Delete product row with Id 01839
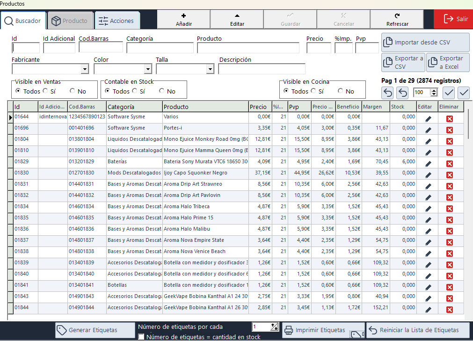Image resolution: width=473 pixels, height=341 pixels. tap(450, 265)
